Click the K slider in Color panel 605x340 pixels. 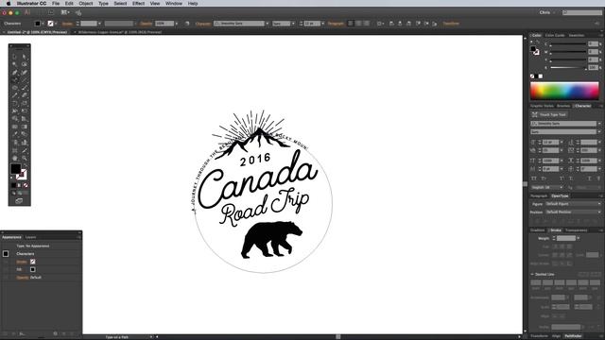(568, 68)
